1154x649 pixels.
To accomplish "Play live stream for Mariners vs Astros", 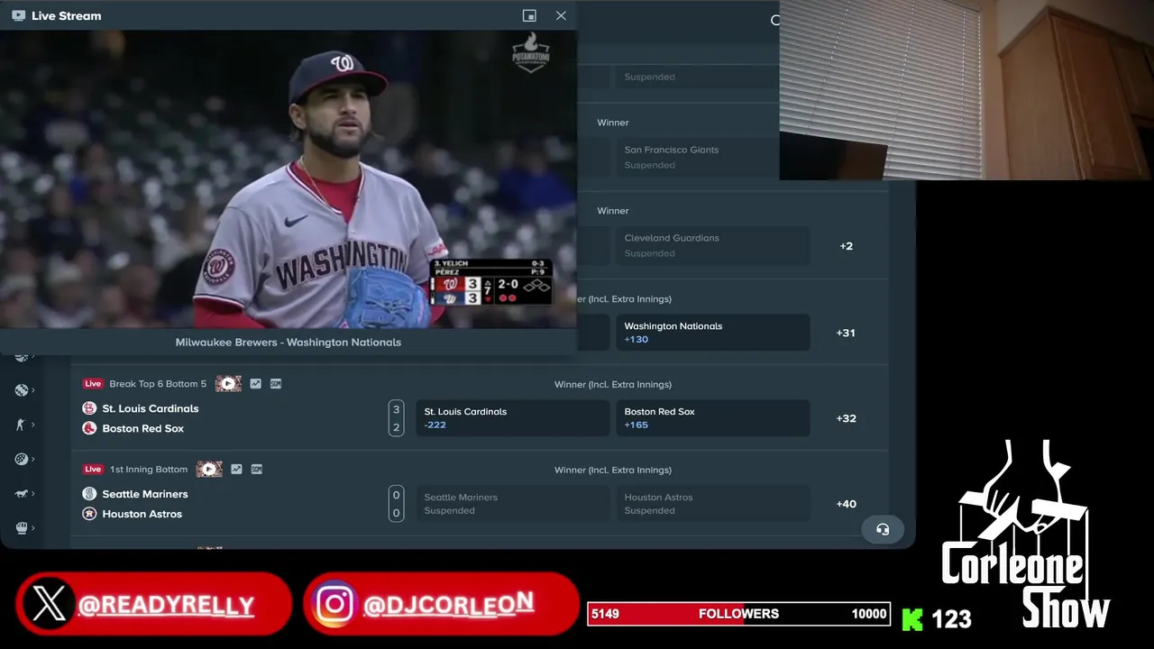I will [209, 469].
